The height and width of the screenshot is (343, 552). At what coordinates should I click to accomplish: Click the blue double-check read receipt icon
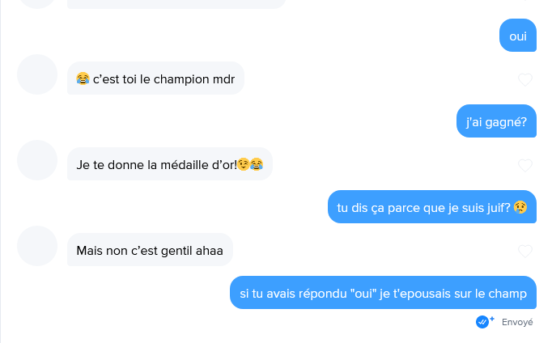pos(482,321)
